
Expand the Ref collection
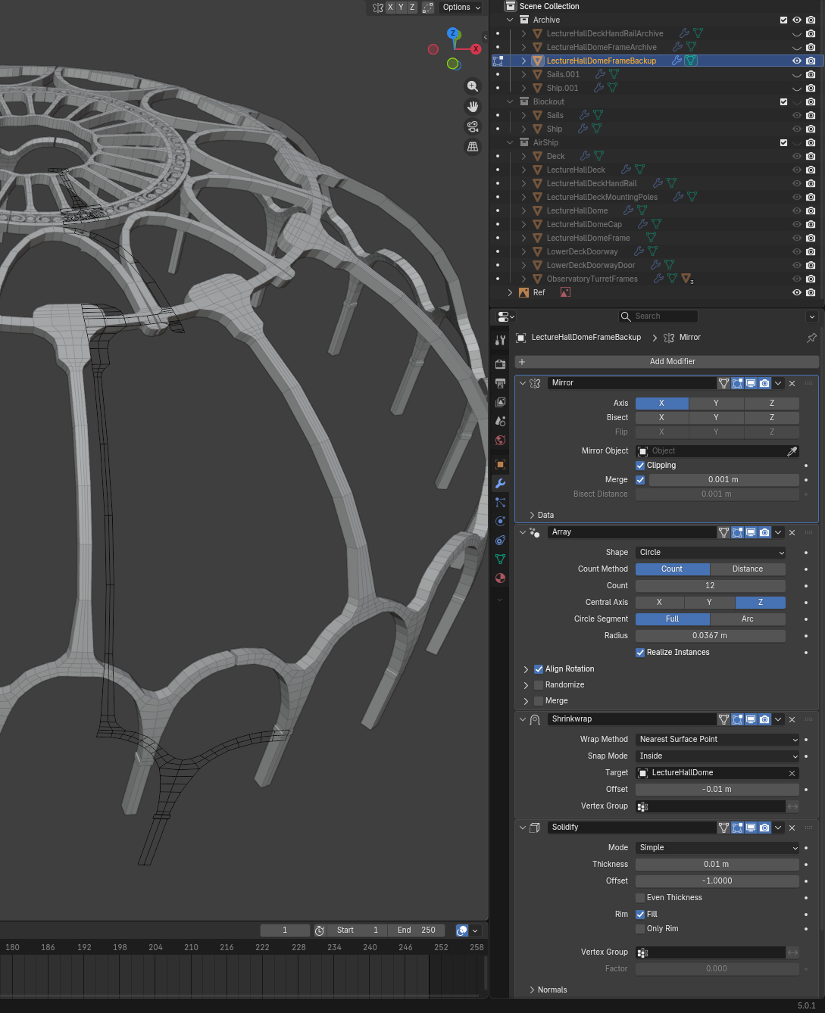(510, 292)
